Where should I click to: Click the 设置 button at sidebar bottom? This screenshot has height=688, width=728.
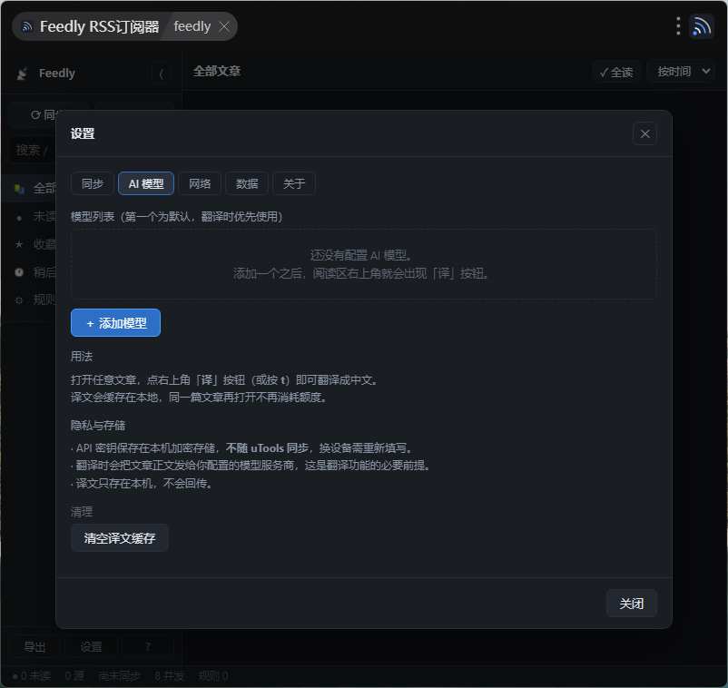pyautogui.click(x=91, y=646)
